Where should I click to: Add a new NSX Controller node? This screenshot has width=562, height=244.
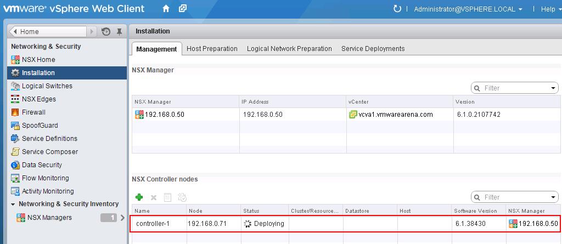[x=139, y=197]
